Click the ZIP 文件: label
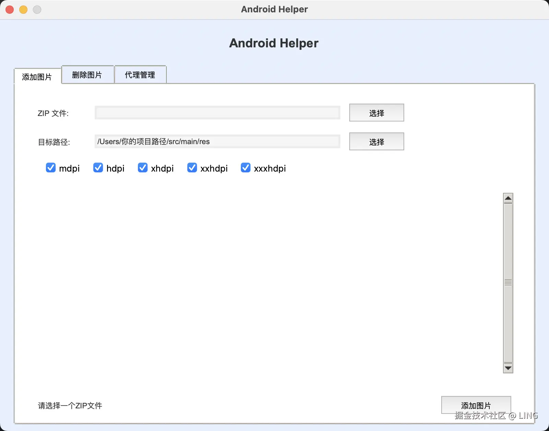 pyautogui.click(x=53, y=113)
